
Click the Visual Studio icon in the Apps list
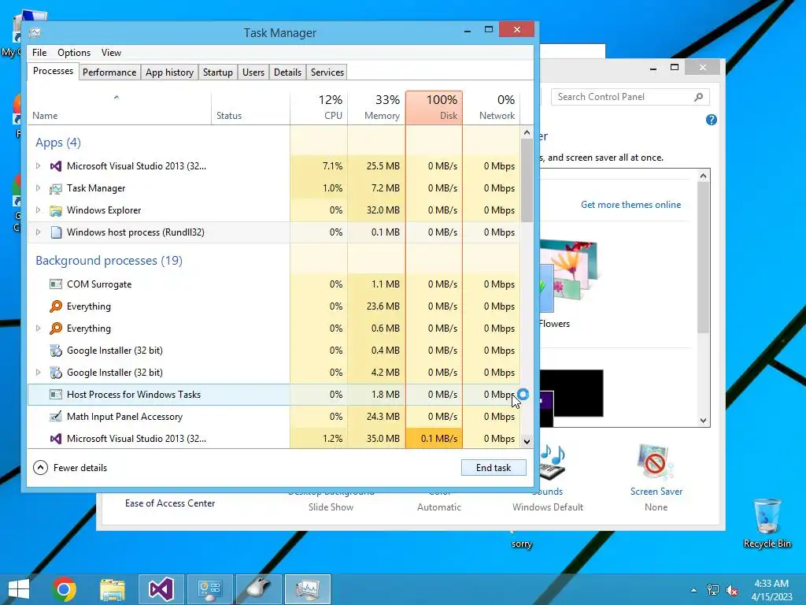click(x=56, y=166)
